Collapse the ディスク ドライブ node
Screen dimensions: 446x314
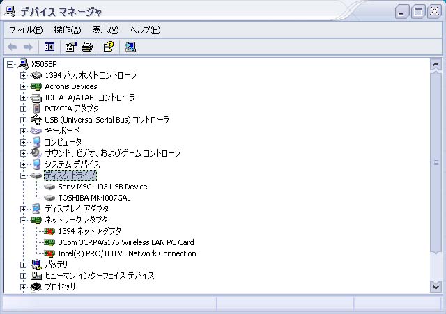coord(23,175)
